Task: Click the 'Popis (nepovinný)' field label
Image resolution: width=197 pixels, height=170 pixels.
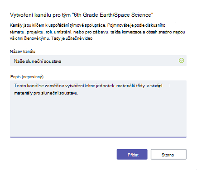Action: pyautogui.click(x=27, y=77)
